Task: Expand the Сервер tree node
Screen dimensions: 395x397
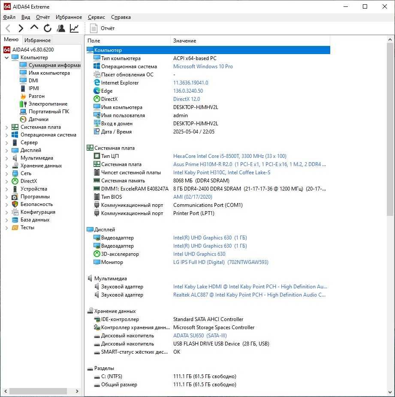Action: pyautogui.click(x=7, y=143)
